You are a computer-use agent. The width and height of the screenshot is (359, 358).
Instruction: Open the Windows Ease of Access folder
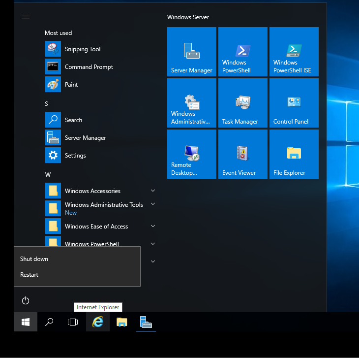[x=100, y=226]
